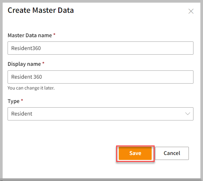Click the required asterisk next to Type
203x181 pixels.
pos(22,100)
